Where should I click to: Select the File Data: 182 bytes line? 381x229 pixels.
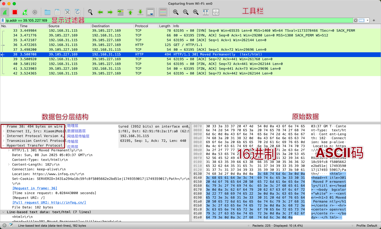coord(33,207)
